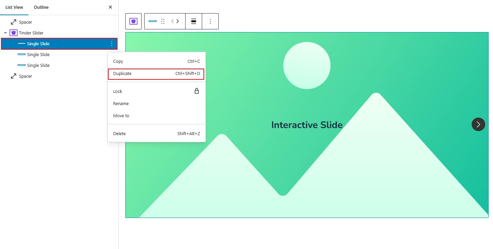Click the align button in block toolbar
The width and height of the screenshot is (493, 249).
pyautogui.click(x=194, y=21)
